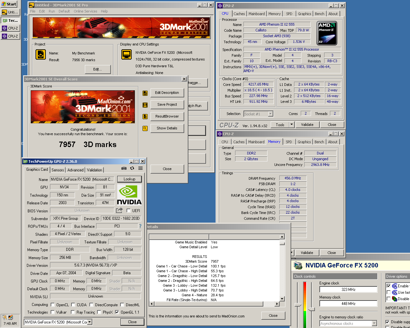Click the Show Details button
The height and width of the screenshot is (328, 410).
click(167, 128)
